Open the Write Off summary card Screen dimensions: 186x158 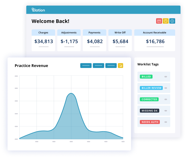pyautogui.click(x=120, y=40)
